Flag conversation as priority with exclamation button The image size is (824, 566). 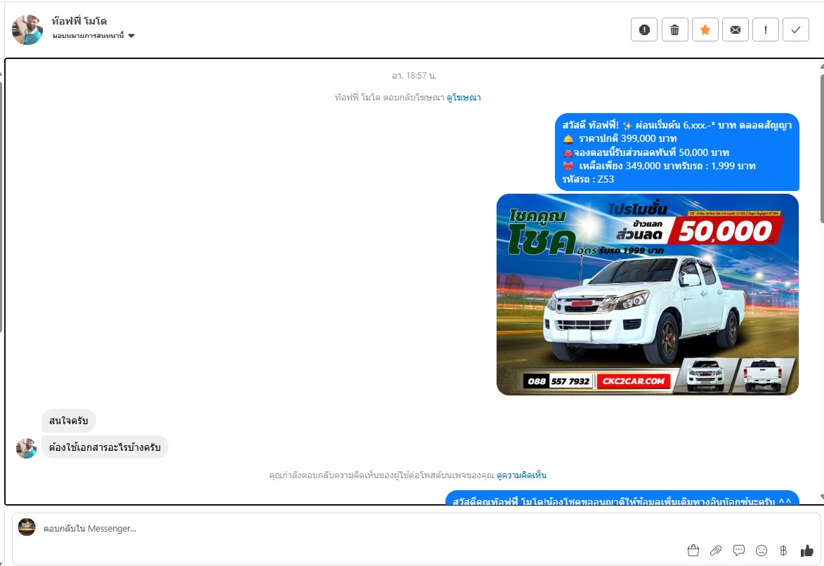click(x=766, y=30)
